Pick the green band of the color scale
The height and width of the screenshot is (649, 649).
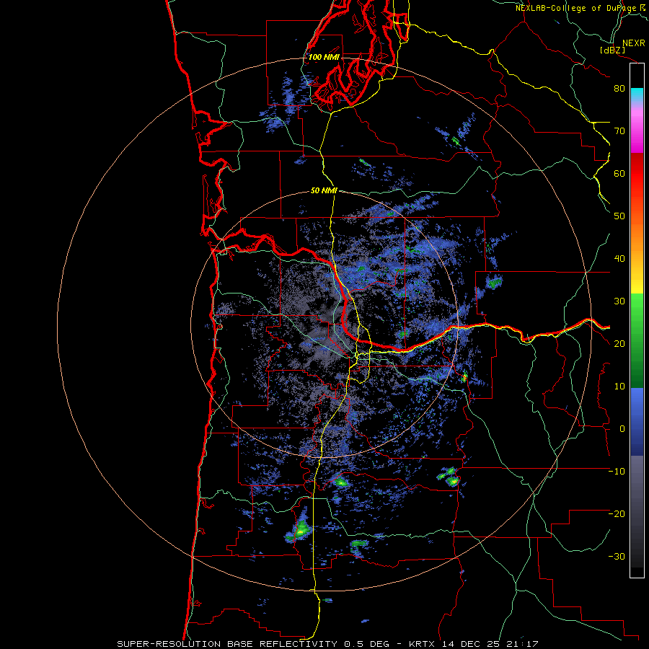click(637, 340)
